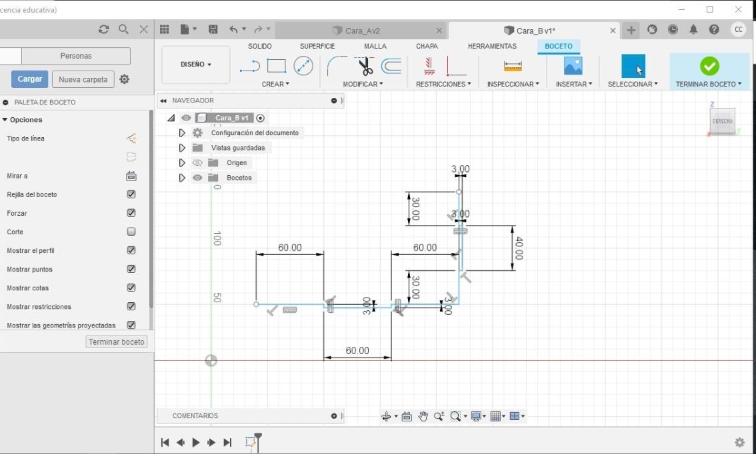
Task: Click the Nueva carpeta button
Action: tap(83, 79)
